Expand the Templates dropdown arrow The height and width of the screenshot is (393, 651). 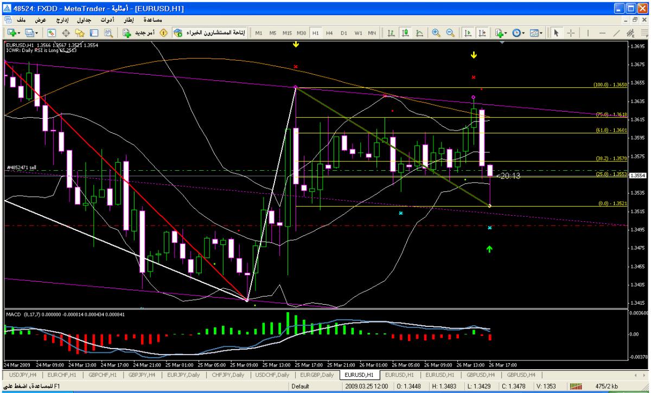pos(541,33)
